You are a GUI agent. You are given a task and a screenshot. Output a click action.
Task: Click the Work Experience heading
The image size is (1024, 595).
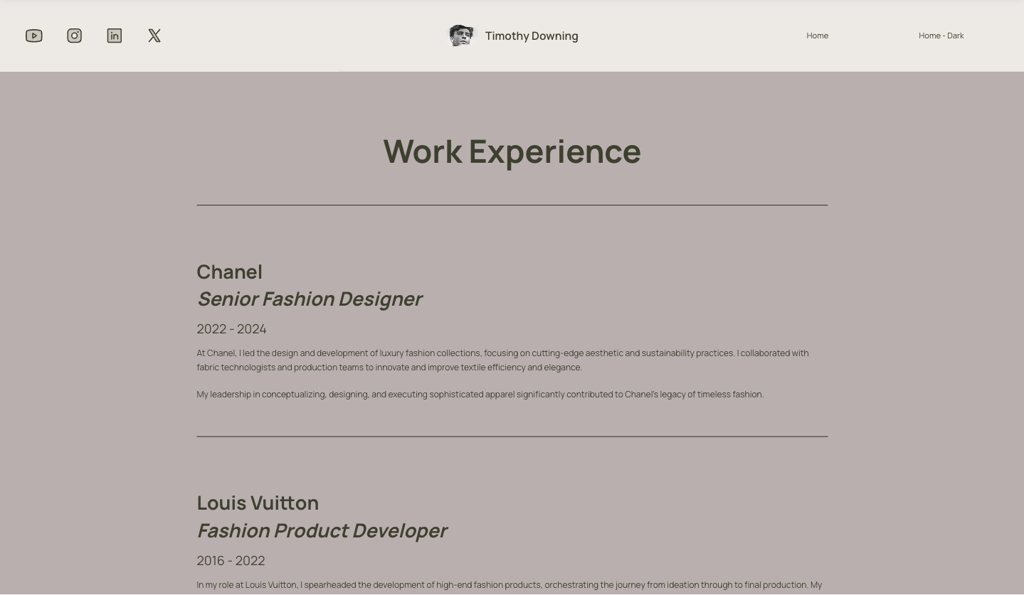(x=512, y=151)
